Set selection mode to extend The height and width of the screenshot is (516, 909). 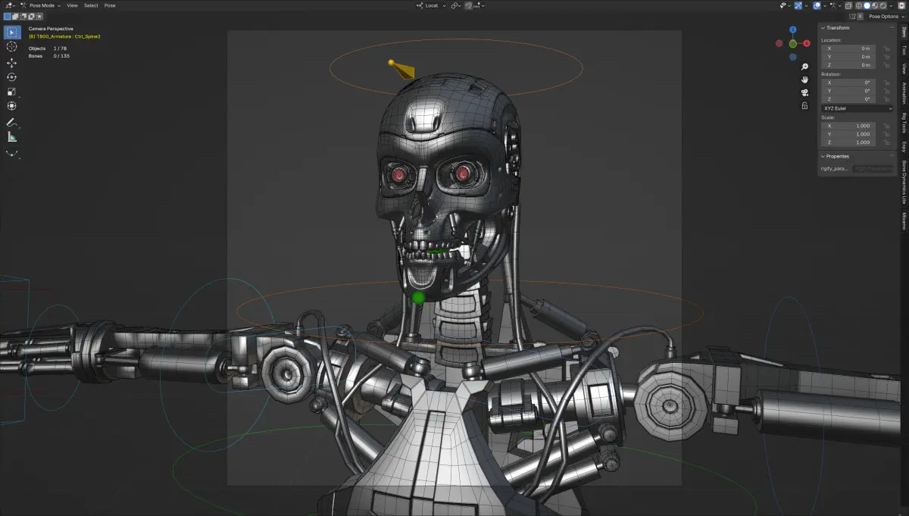(15, 17)
